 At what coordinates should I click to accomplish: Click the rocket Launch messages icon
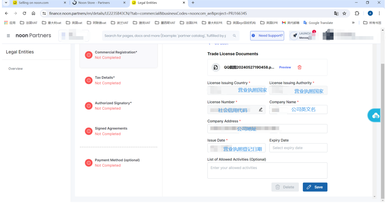pos(295,36)
